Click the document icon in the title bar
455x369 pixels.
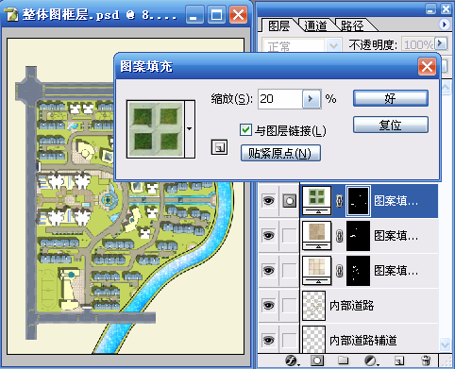[11, 14]
